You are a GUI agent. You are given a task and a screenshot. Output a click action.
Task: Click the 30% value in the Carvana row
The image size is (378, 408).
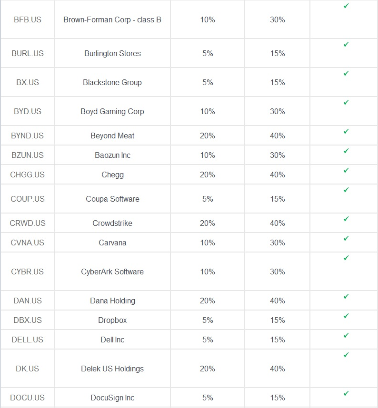click(x=277, y=243)
